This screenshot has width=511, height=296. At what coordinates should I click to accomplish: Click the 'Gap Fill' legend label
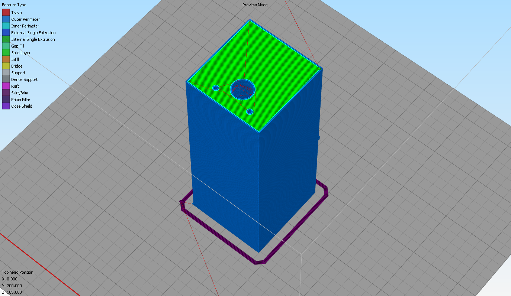[17, 46]
